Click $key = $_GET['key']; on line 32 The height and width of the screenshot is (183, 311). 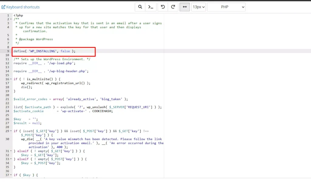point(40,155)
